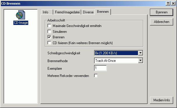Switch to the Info tab
Screen dimensions: 177x108
tap(47, 12)
